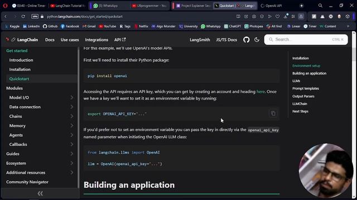Expand Memory sidebar section
This screenshot has height=200, width=357.
pos(71,126)
